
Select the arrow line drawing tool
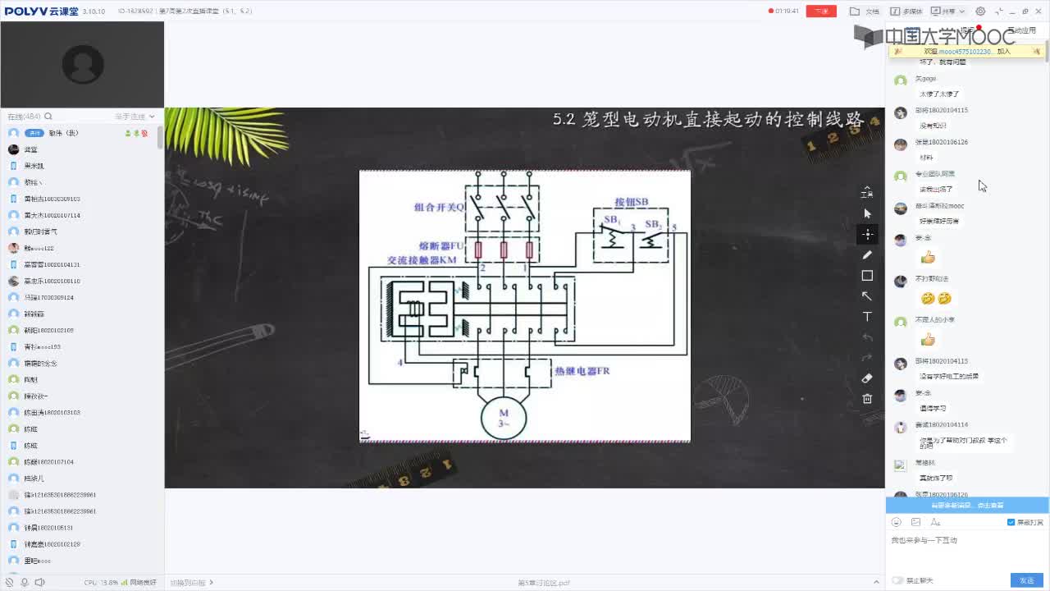867,296
